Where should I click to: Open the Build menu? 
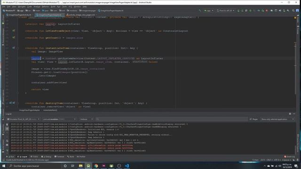(x=53, y=7)
